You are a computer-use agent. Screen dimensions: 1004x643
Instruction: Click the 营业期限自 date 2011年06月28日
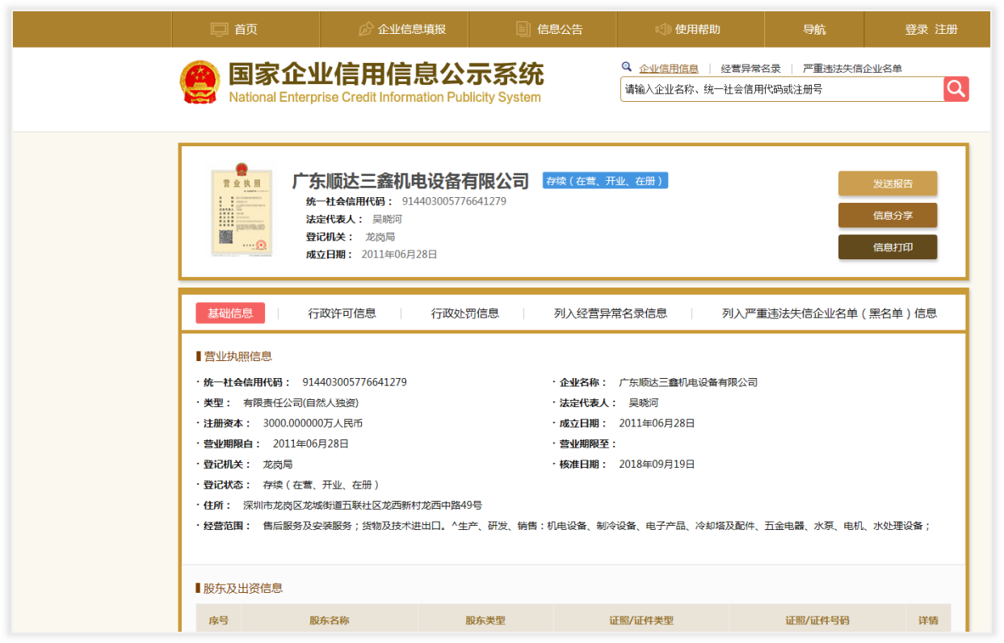[x=311, y=443]
